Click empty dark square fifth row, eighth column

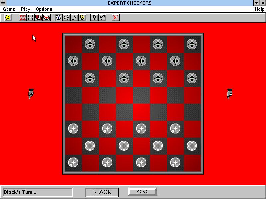(x=193, y=112)
